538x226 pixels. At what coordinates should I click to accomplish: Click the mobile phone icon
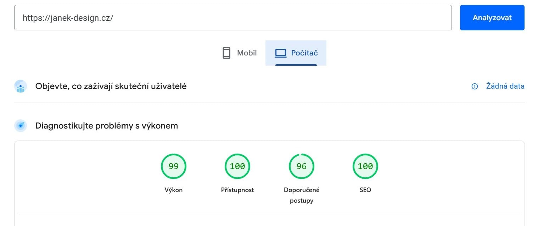(x=226, y=53)
